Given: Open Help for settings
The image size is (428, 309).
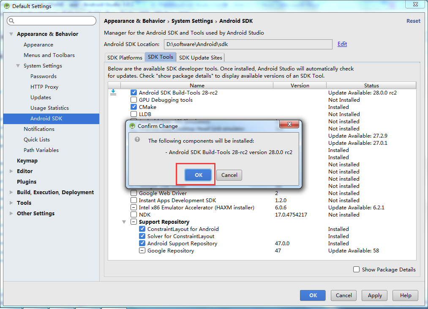Looking at the screenshot, I should click(405, 295).
